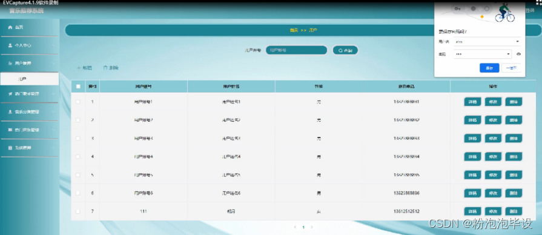Check the box for row 用户账号6
Screen dimensions: 542x235
pos(78,193)
